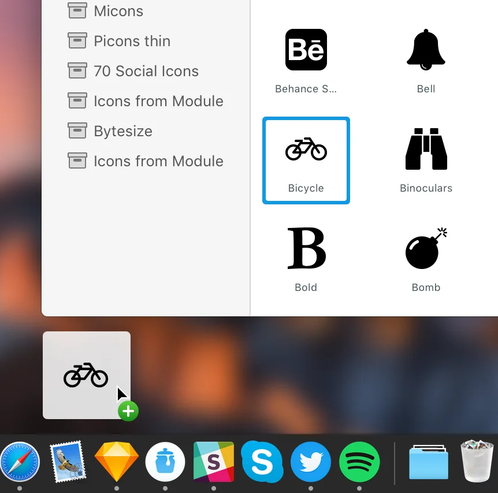Screen dimensions: 498x493
Task: Select the Binoculars icon
Action: coord(426,149)
